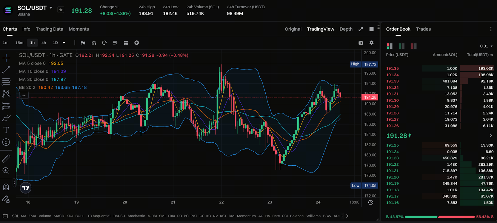
Task: Expand more timeframe options after 1D
Action: pos(64,43)
